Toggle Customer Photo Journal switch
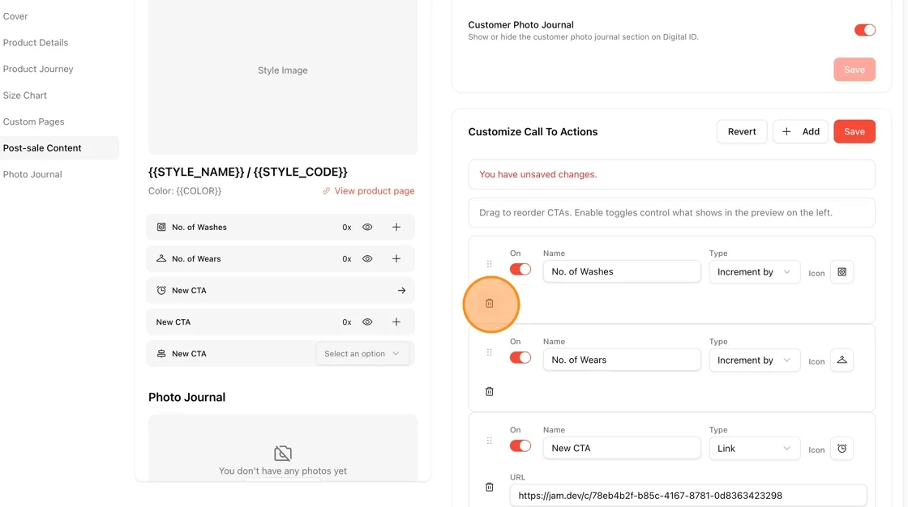 pos(864,30)
